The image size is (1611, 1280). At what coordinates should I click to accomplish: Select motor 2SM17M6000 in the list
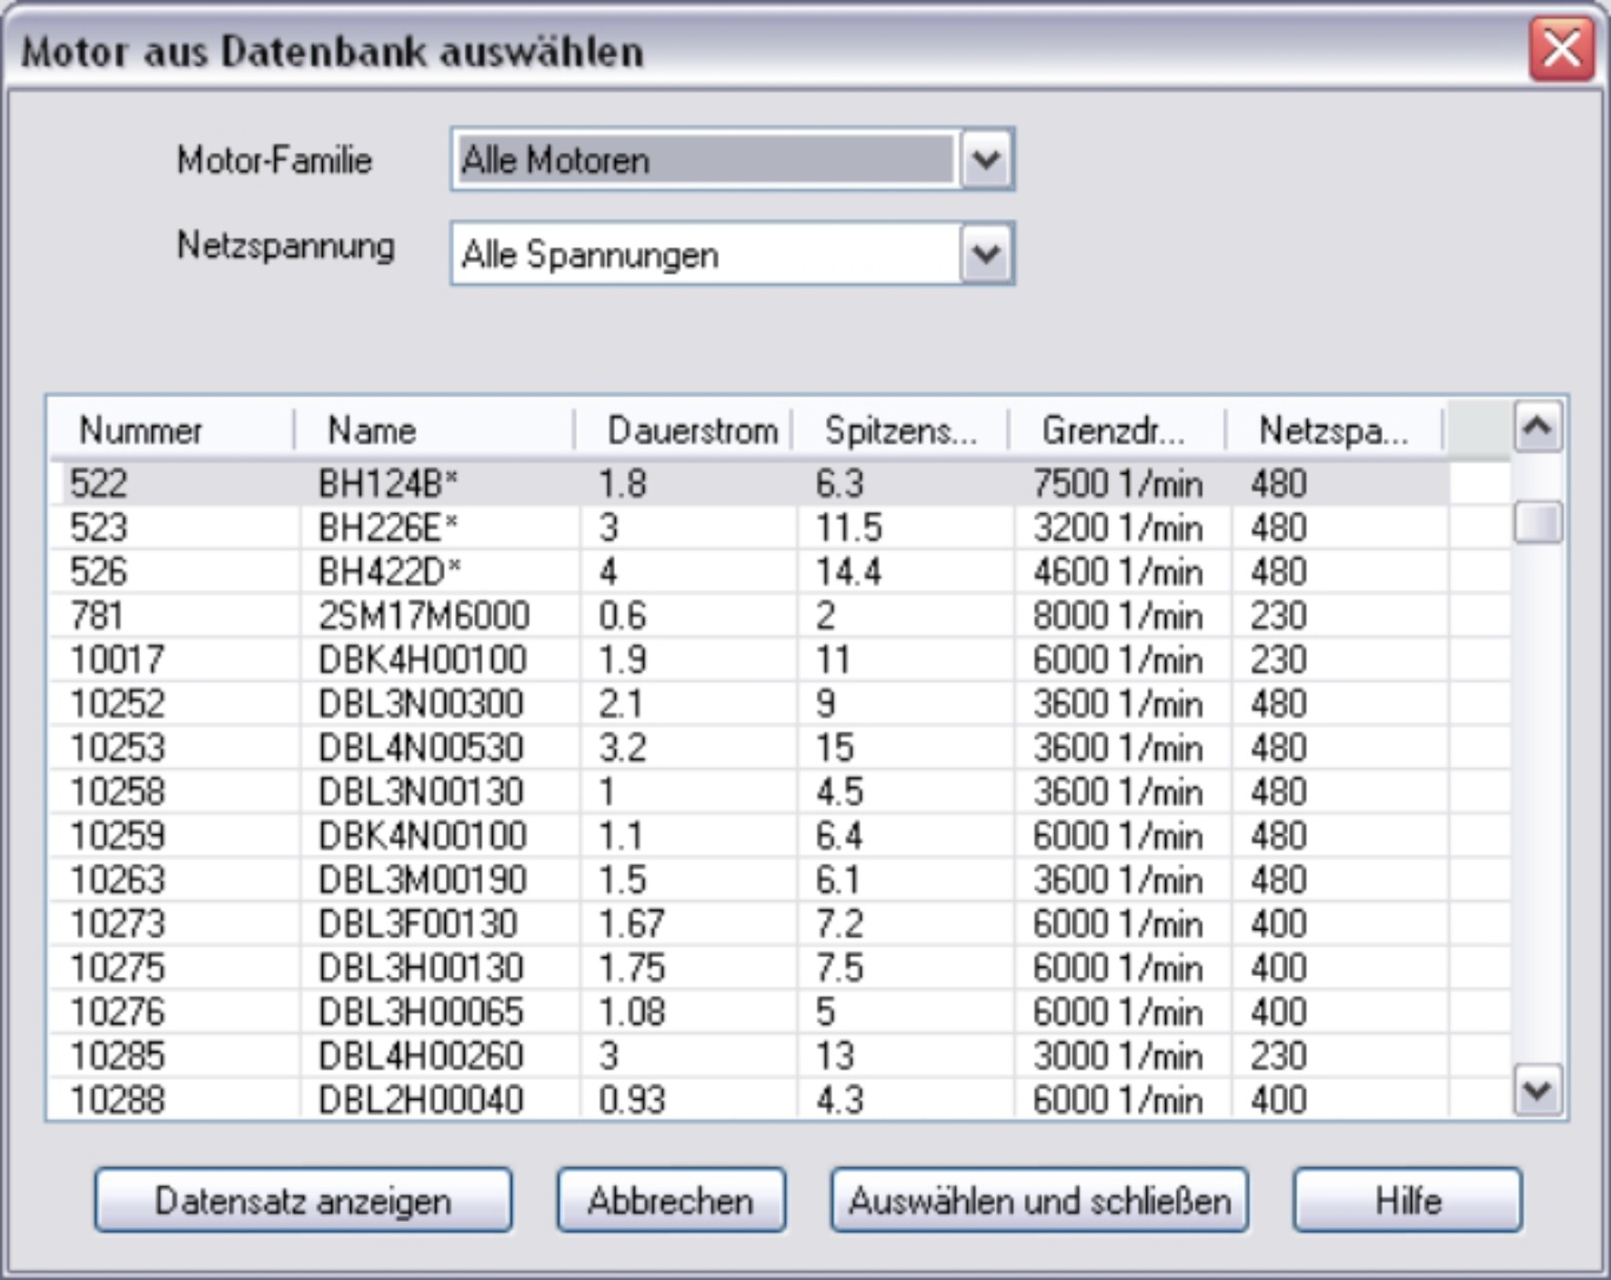[423, 616]
